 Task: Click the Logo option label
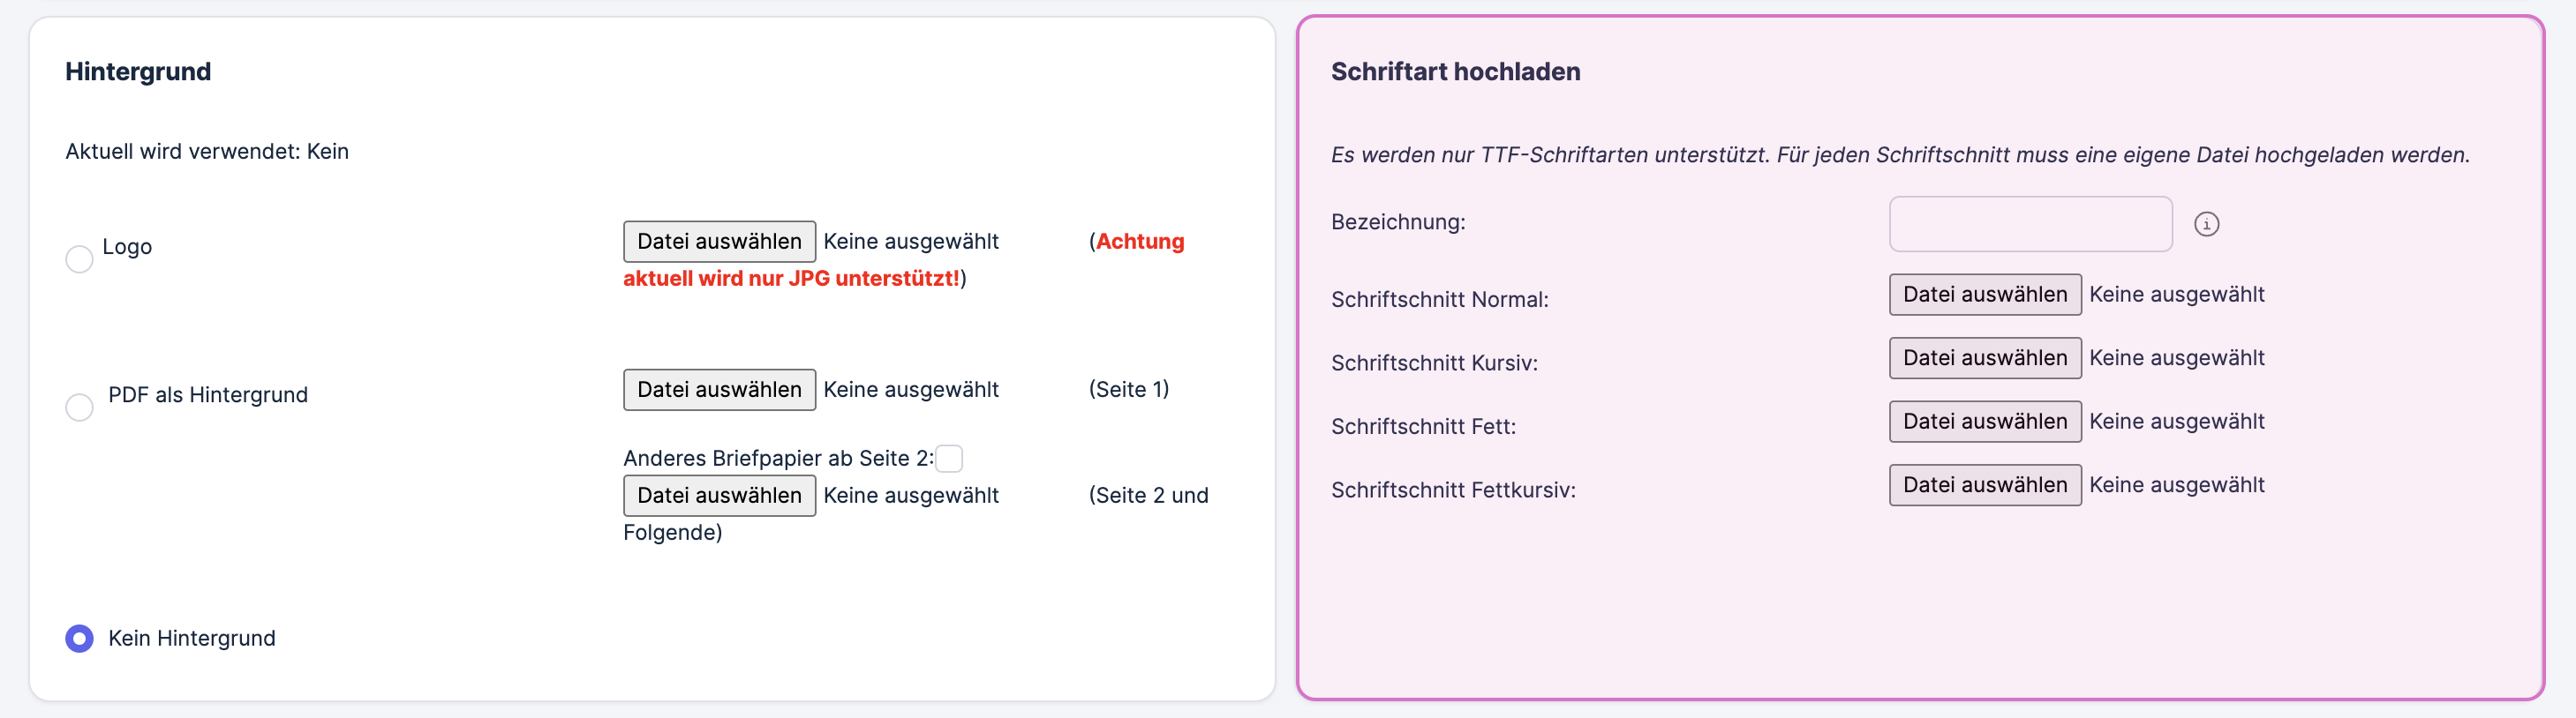point(127,247)
